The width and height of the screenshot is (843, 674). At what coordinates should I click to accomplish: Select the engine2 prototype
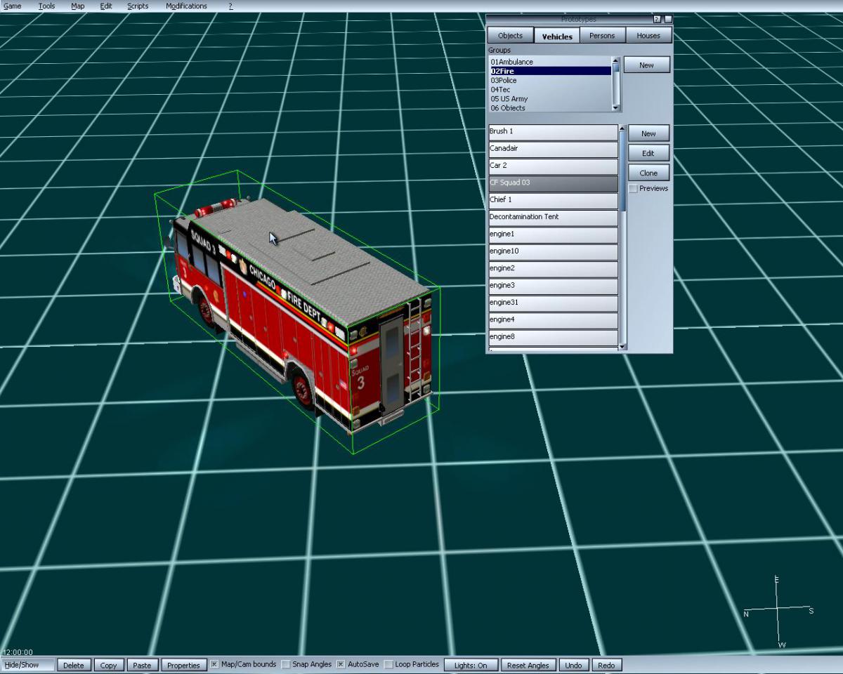click(553, 269)
